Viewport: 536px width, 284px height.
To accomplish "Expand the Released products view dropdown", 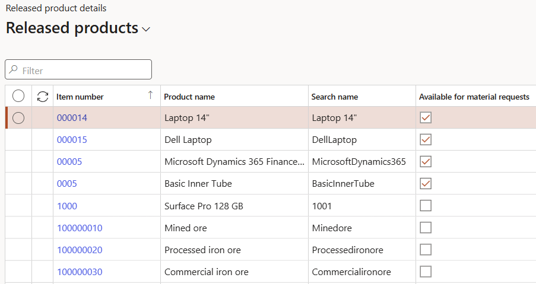I will [x=146, y=29].
